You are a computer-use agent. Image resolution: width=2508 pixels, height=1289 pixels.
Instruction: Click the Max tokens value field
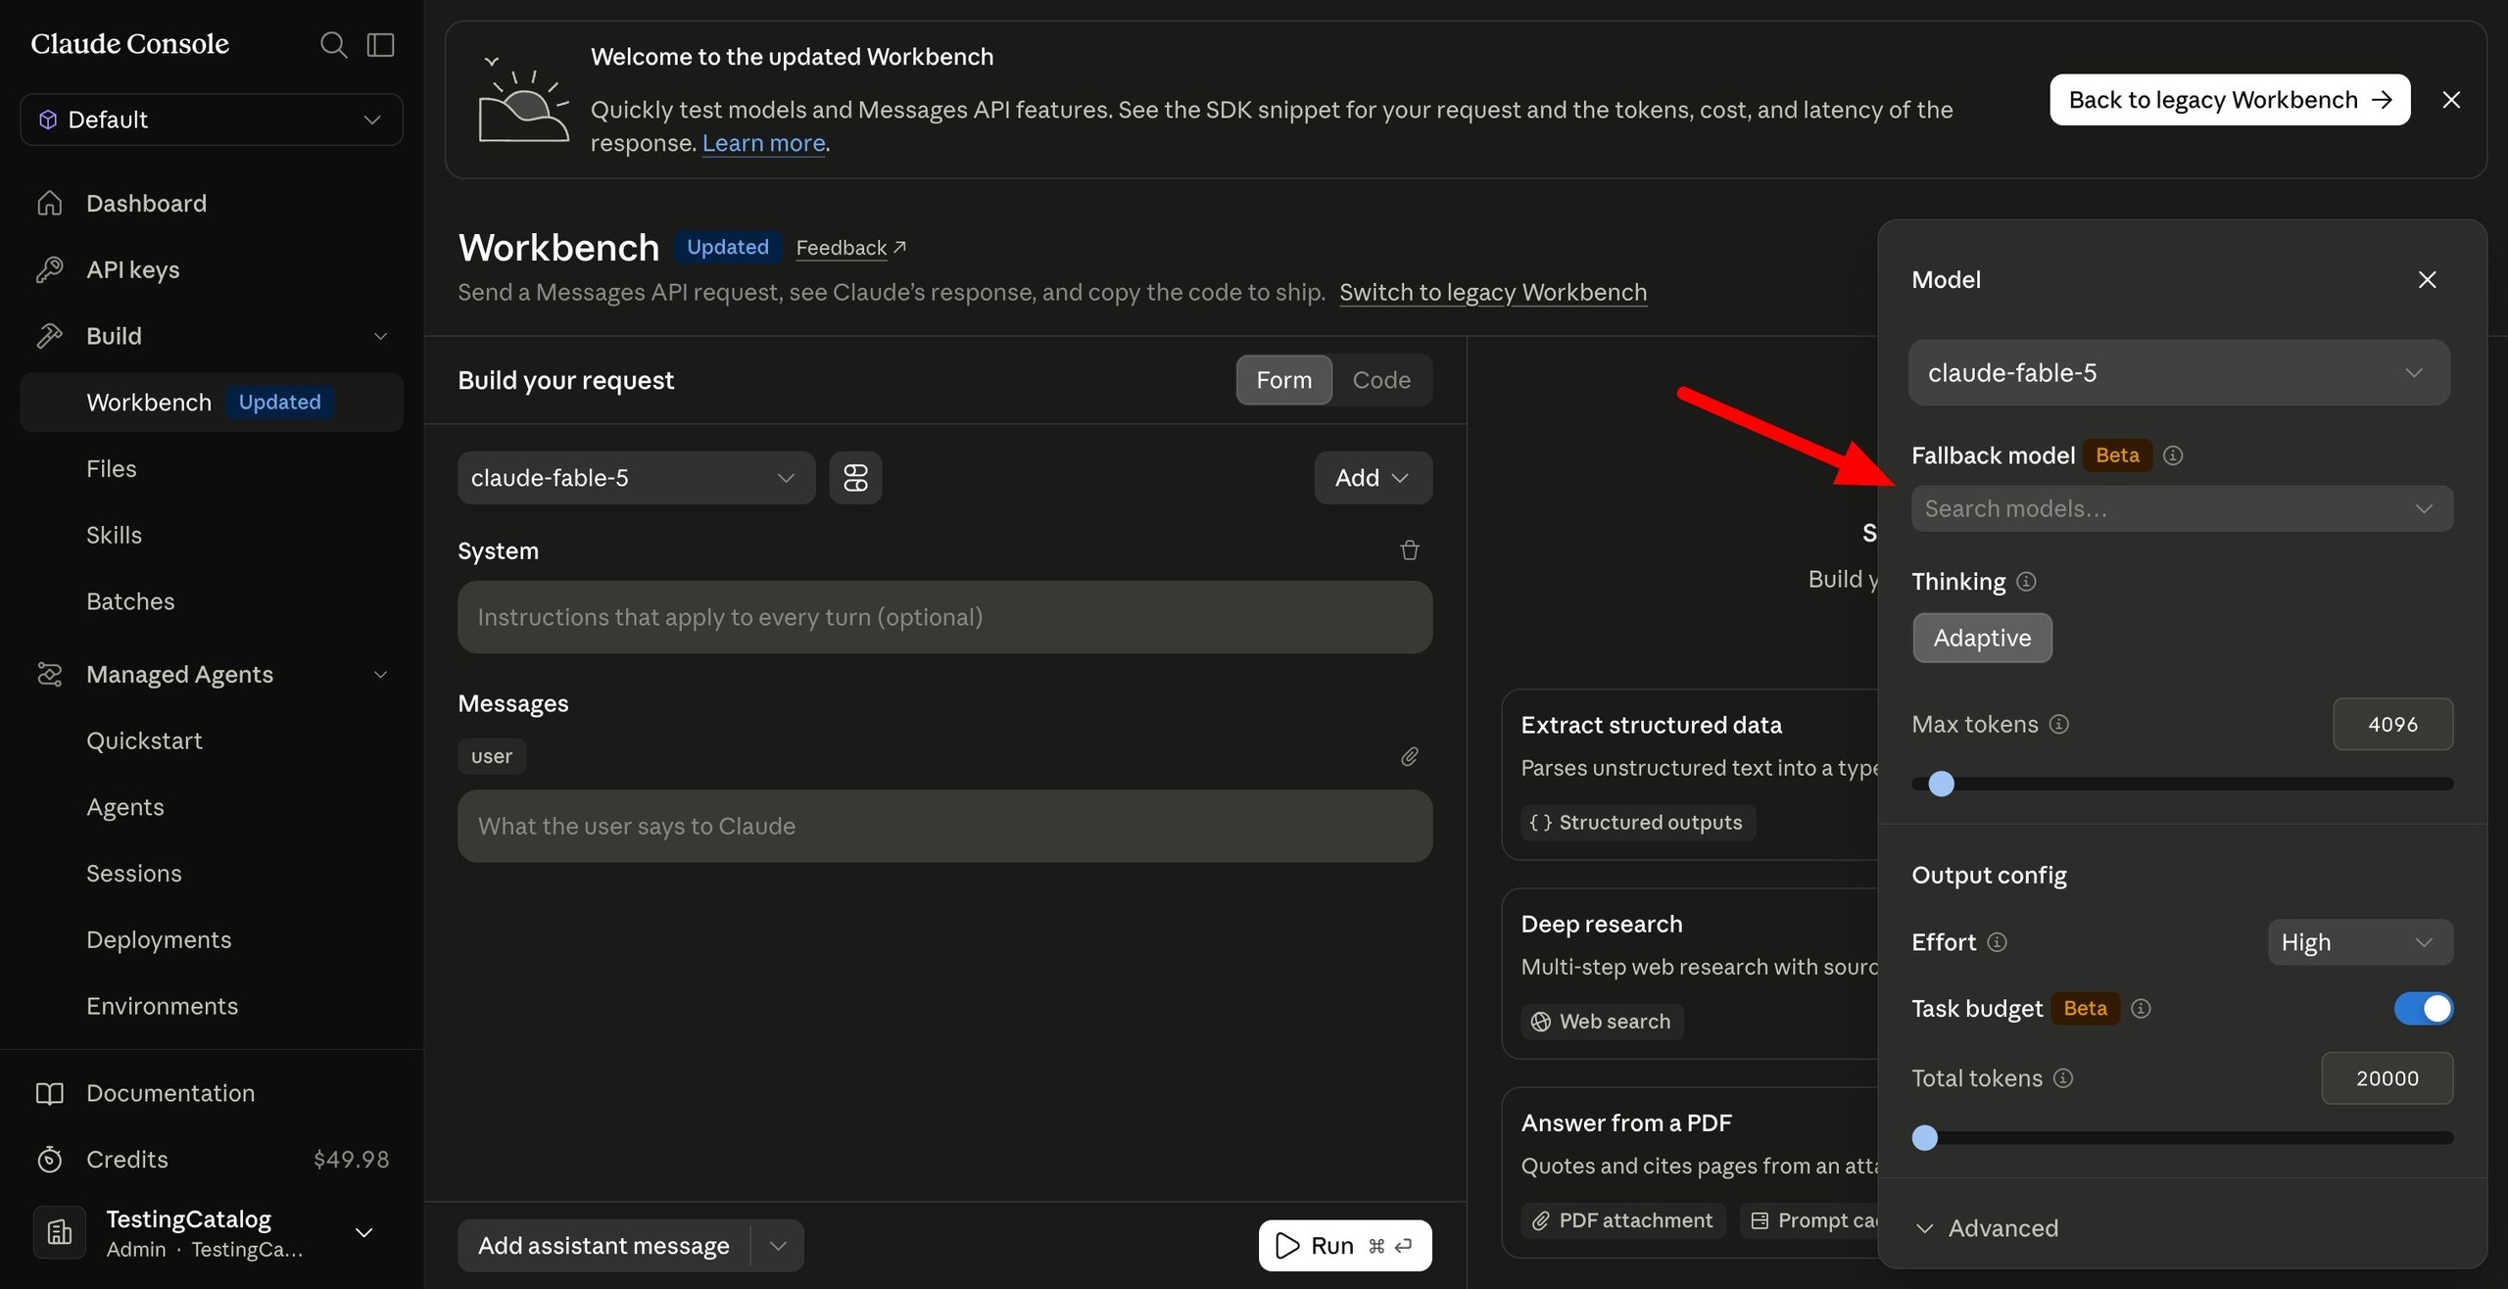click(2392, 725)
